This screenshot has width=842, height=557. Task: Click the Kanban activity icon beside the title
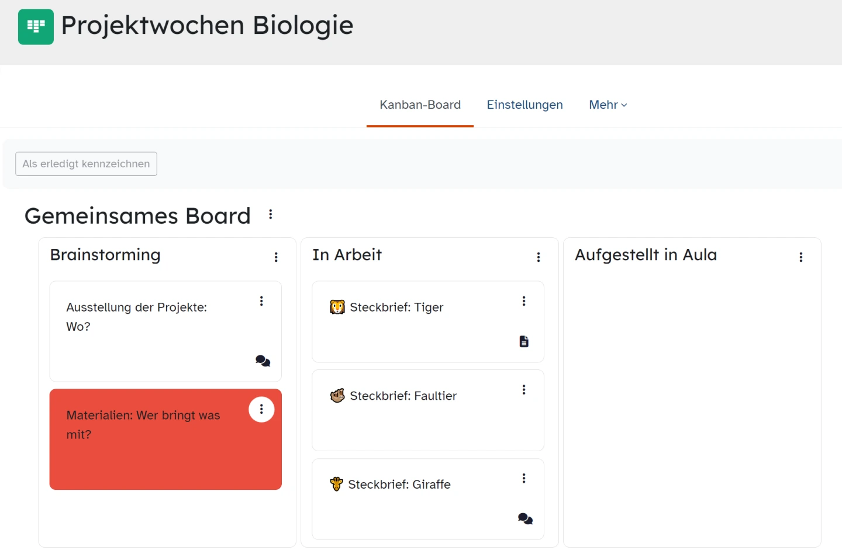36,27
